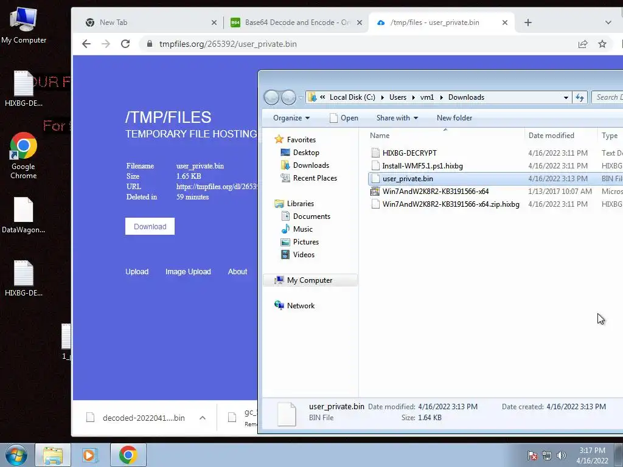Image resolution: width=623 pixels, height=467 pixels.
Task: Click the tmpfiles download URL link
Action: 217,187
